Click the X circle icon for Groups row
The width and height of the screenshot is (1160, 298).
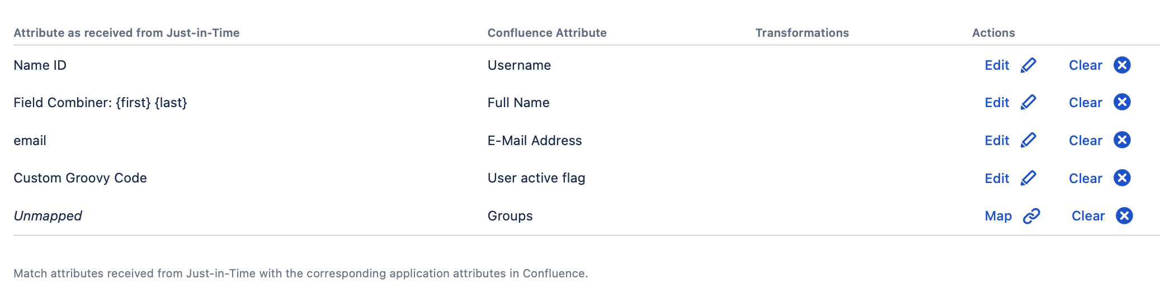click(x=1124, y=216)
